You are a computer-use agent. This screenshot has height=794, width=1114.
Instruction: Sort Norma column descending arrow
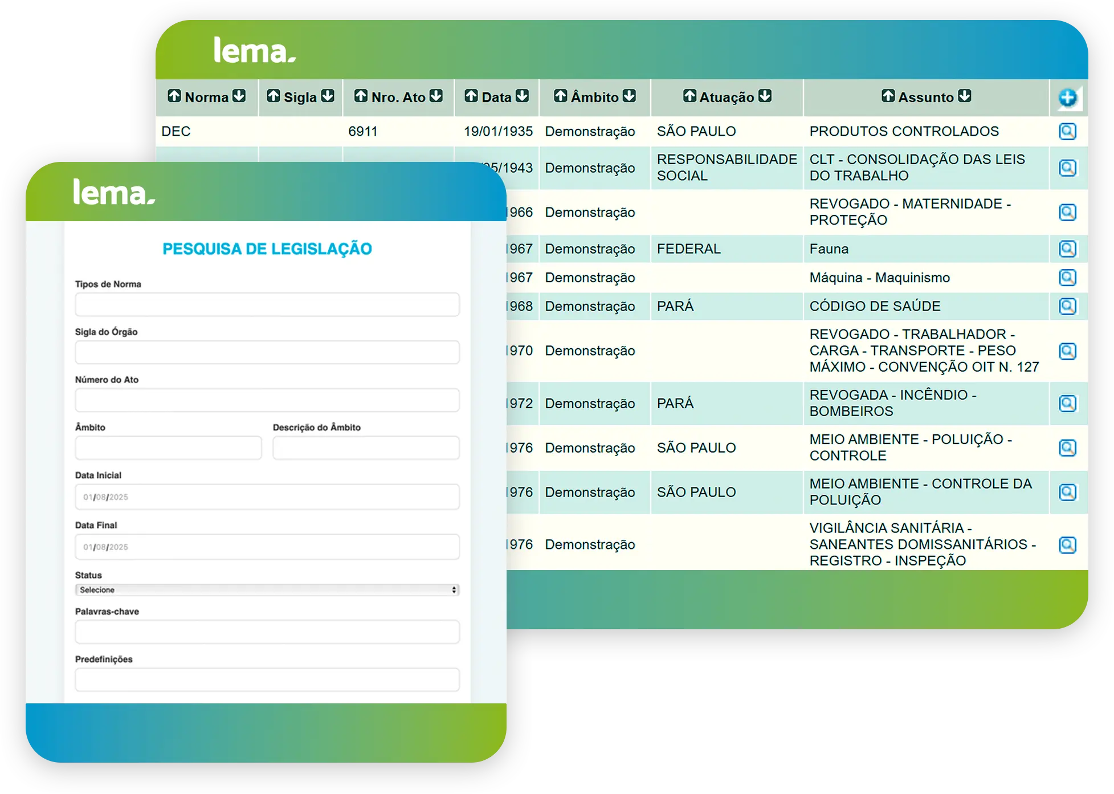pos(239,96)
